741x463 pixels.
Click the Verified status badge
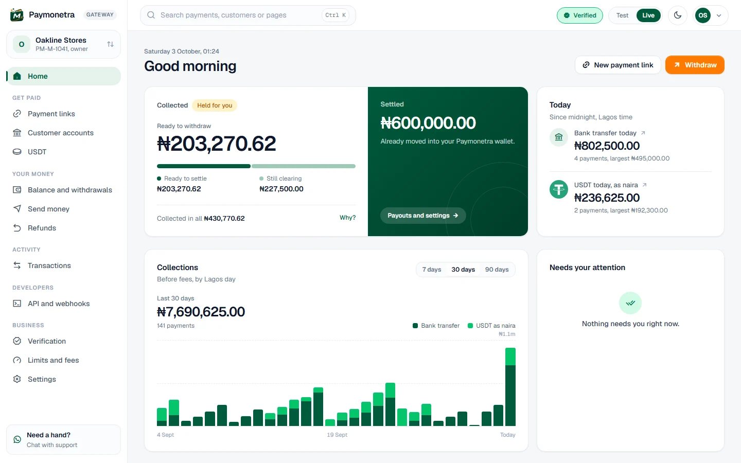[580, 15]
